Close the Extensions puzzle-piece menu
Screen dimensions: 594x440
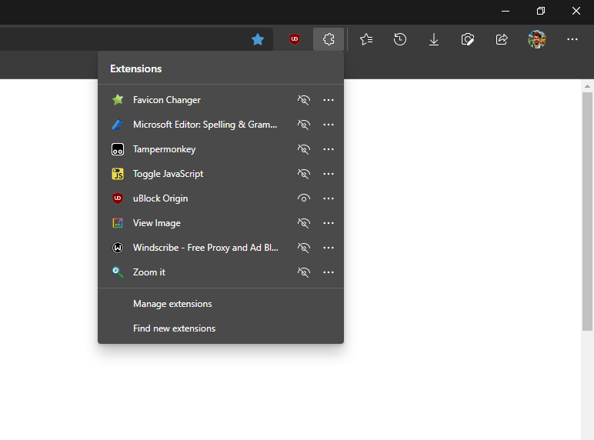click(x=329, y=39)
